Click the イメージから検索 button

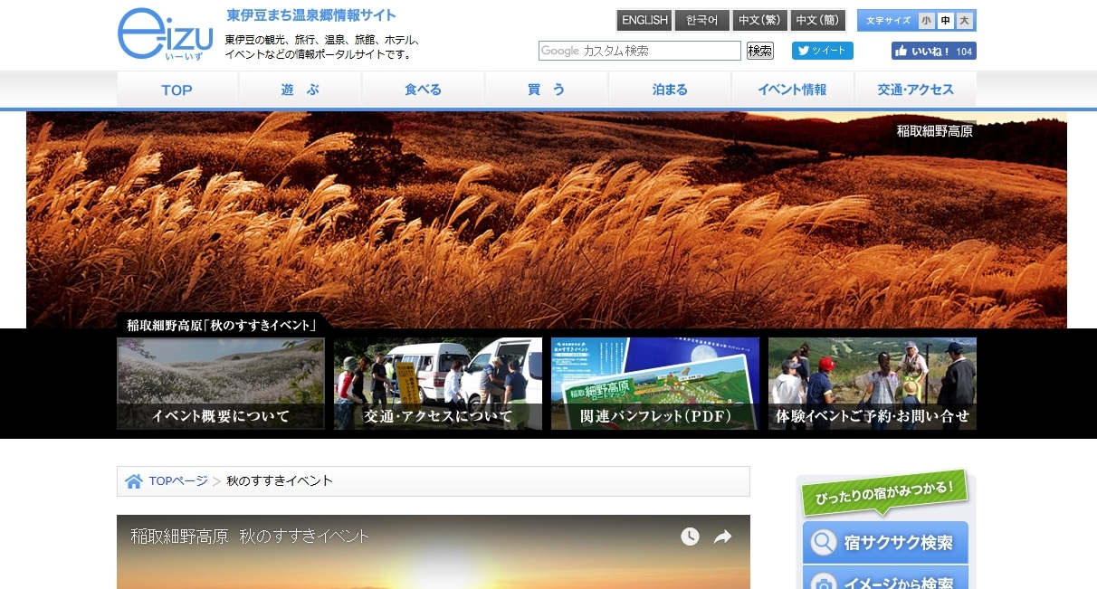pyautogui.click(x=885, y=579)
